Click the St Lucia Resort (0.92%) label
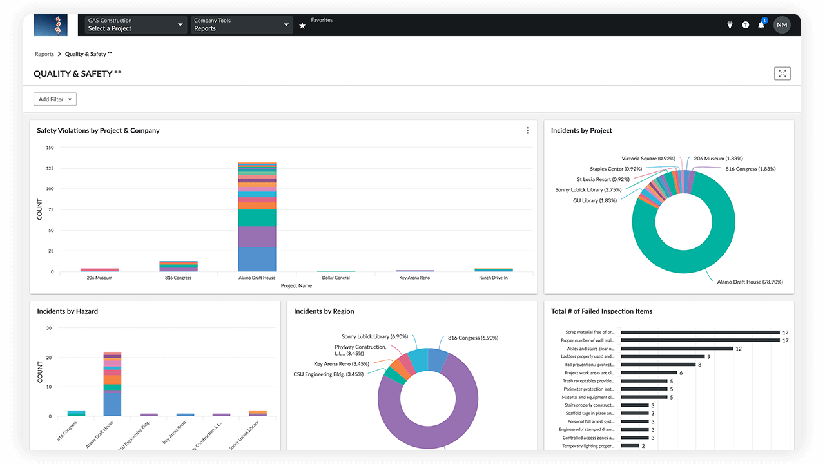 (603, 179)
